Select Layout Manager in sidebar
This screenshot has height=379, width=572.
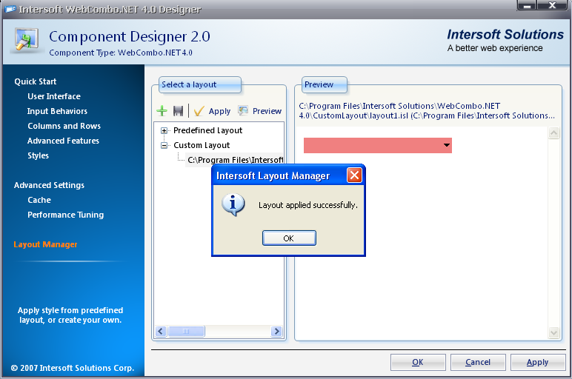pos(46,244)
